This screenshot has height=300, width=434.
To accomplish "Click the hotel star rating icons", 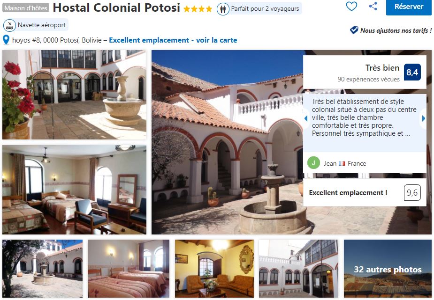I will click(198, 9).
